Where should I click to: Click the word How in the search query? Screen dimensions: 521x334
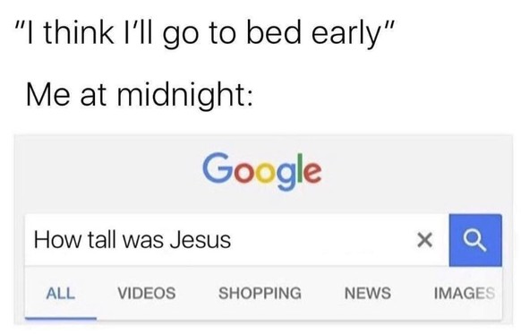click(57, 240)
